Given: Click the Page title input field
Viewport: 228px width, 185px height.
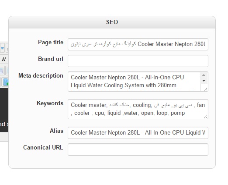Looking at the screenshot, I should click(138, 44).
